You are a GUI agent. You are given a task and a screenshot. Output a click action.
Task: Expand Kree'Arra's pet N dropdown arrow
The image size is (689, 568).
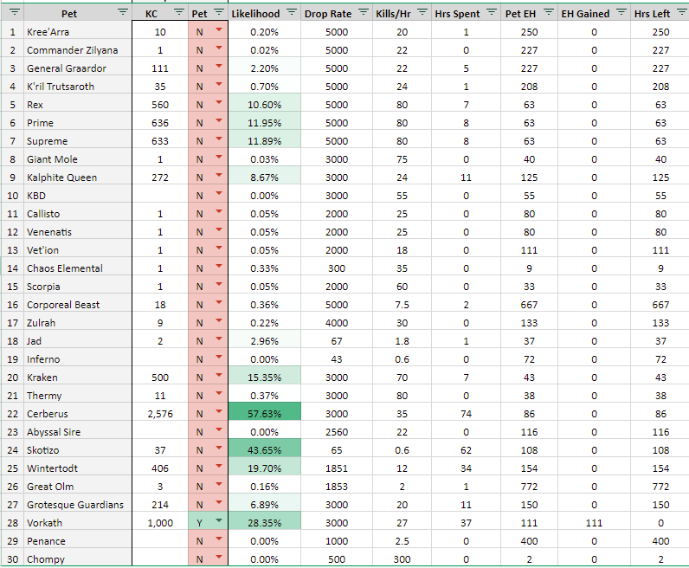click(x=218, y=32)
